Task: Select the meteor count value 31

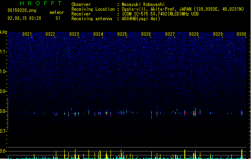Action: click(58, 18)
